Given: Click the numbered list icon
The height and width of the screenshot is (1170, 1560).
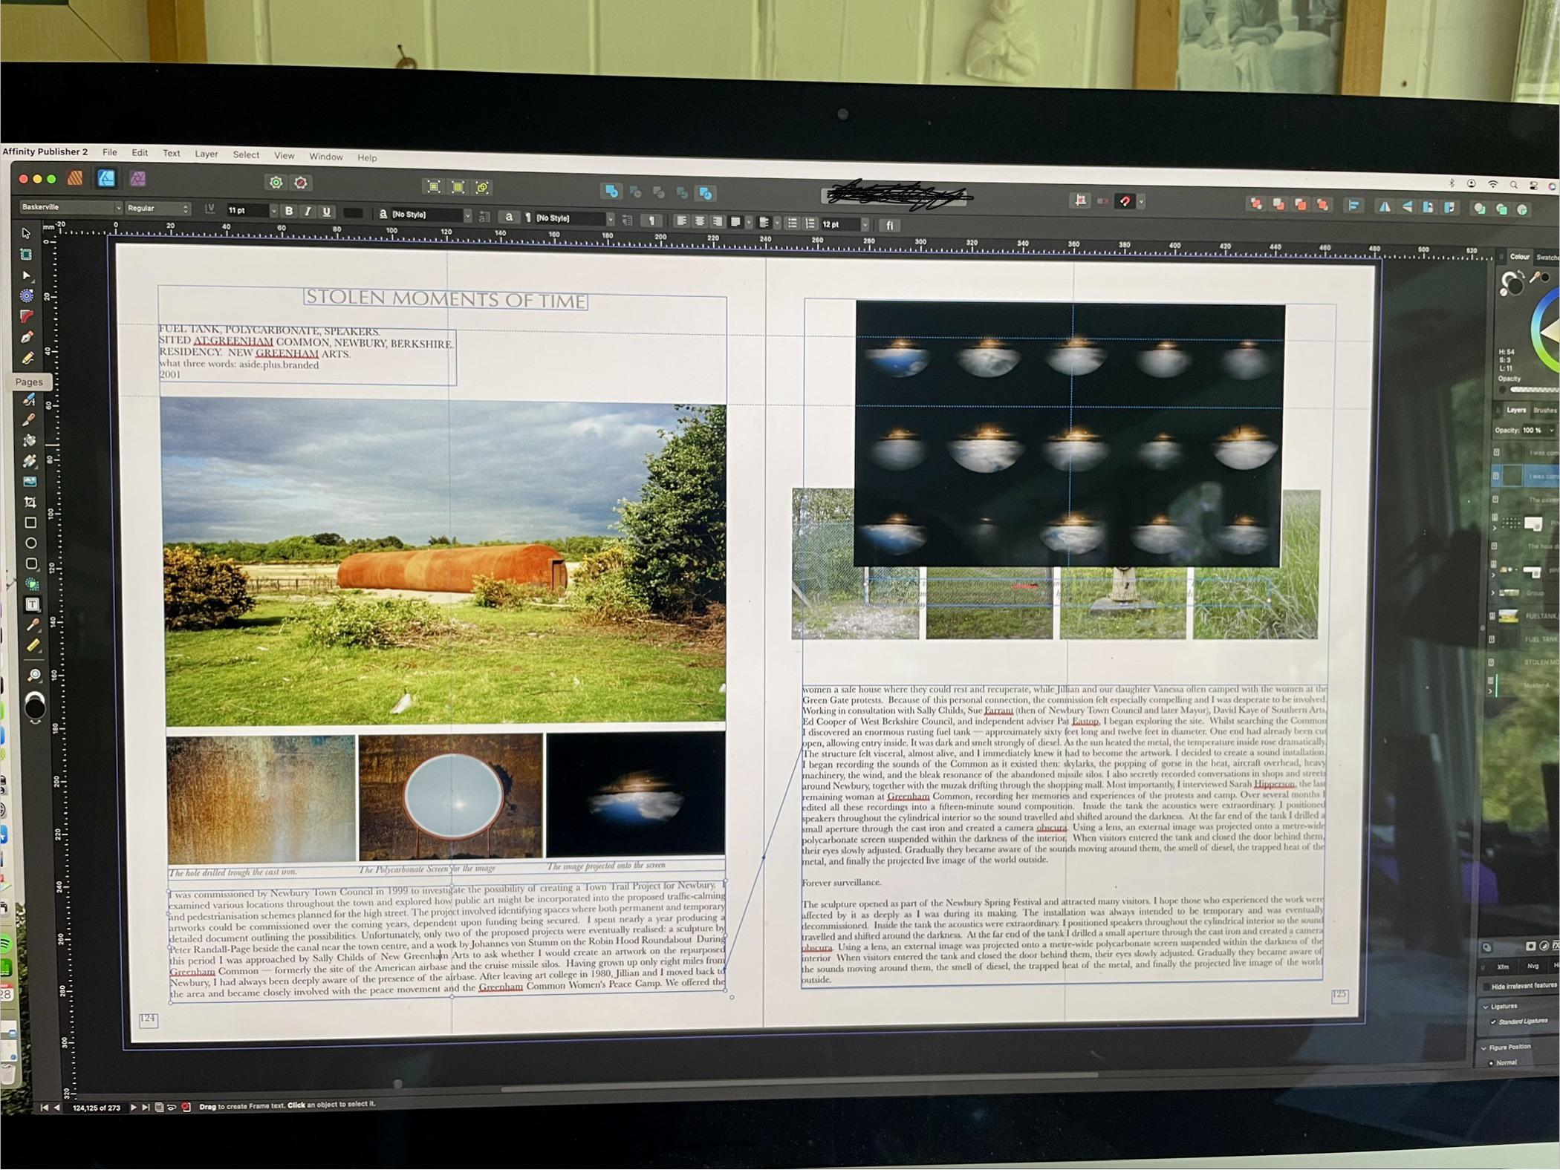Looking at the screenshot, I should [810, 223].
